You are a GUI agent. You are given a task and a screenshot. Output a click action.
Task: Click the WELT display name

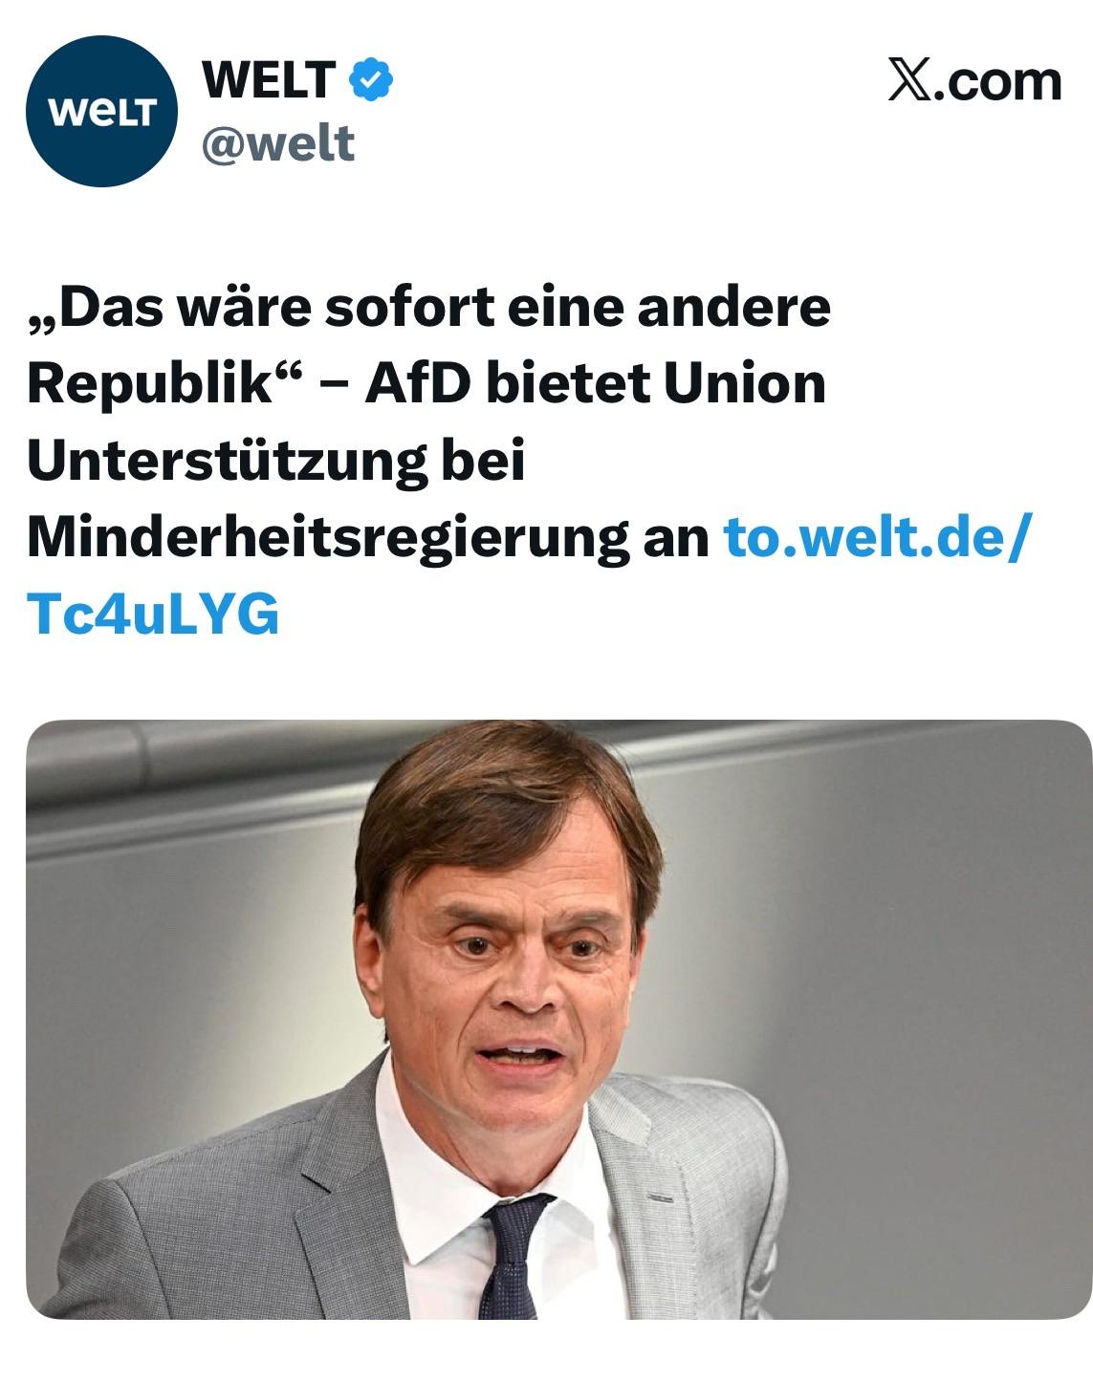[269, 79]
